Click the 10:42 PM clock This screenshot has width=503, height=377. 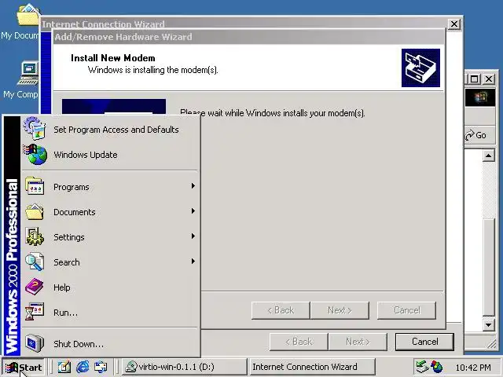tap(473, 368)
